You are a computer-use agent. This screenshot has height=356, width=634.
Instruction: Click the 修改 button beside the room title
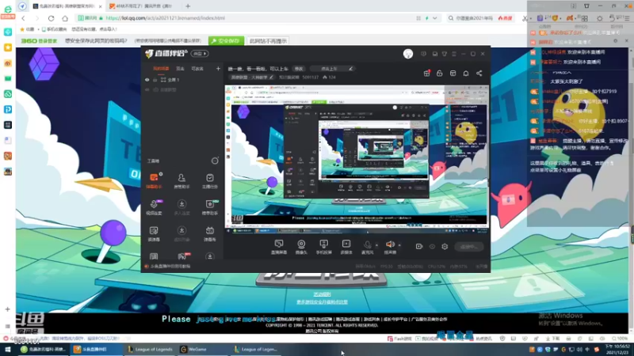point(299,69)
